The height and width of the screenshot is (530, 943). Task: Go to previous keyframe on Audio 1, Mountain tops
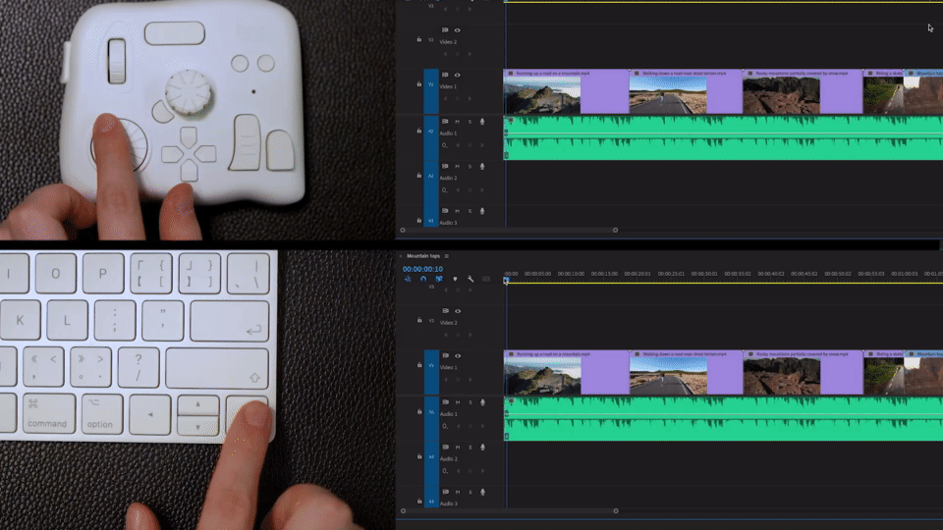tap(459, 426)
